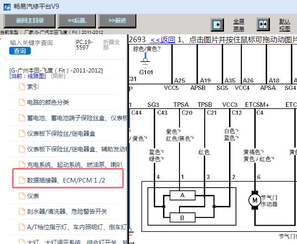Image resolution: width=297 pixels, height=244 pixels.
Task: Open the 全屏菜单 link
Action: point(239,25)
